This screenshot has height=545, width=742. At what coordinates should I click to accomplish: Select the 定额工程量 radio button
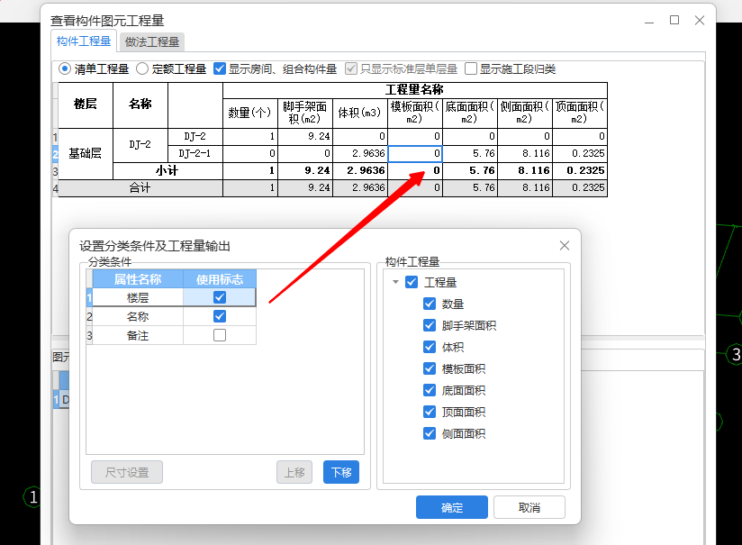pos(142,69)
